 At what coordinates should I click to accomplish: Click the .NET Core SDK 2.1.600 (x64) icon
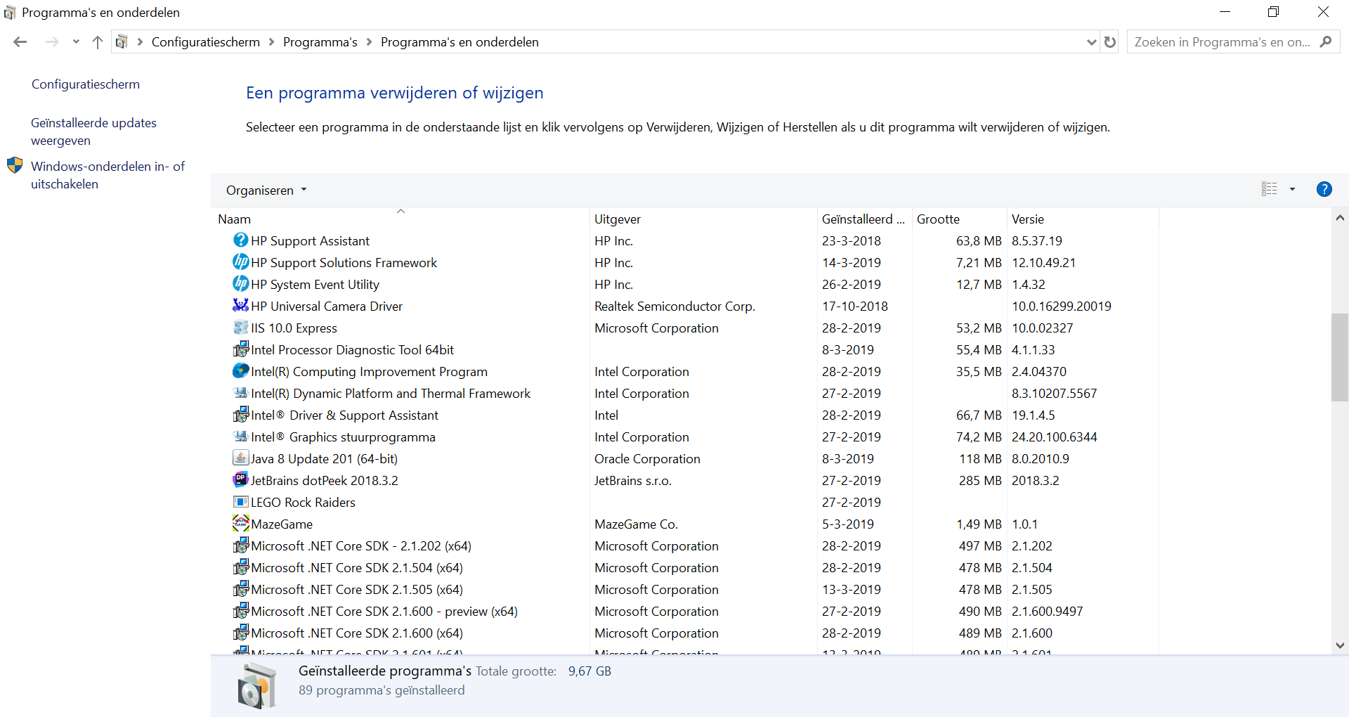pos(240,633)
